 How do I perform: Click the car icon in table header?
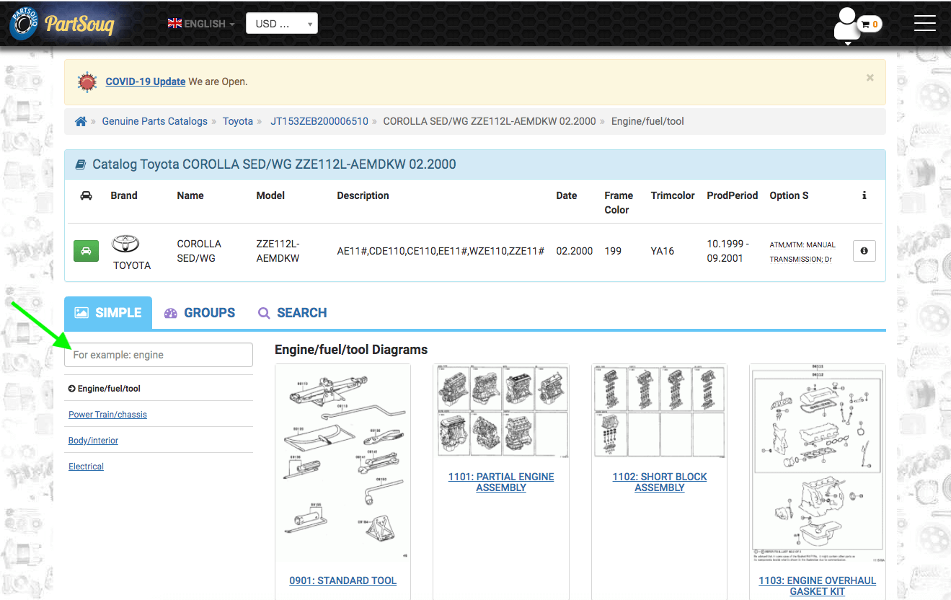pyautogui.click(x=86, y=195)
